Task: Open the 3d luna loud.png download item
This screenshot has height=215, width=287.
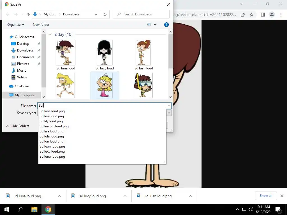Action: [x=27, y=196]
